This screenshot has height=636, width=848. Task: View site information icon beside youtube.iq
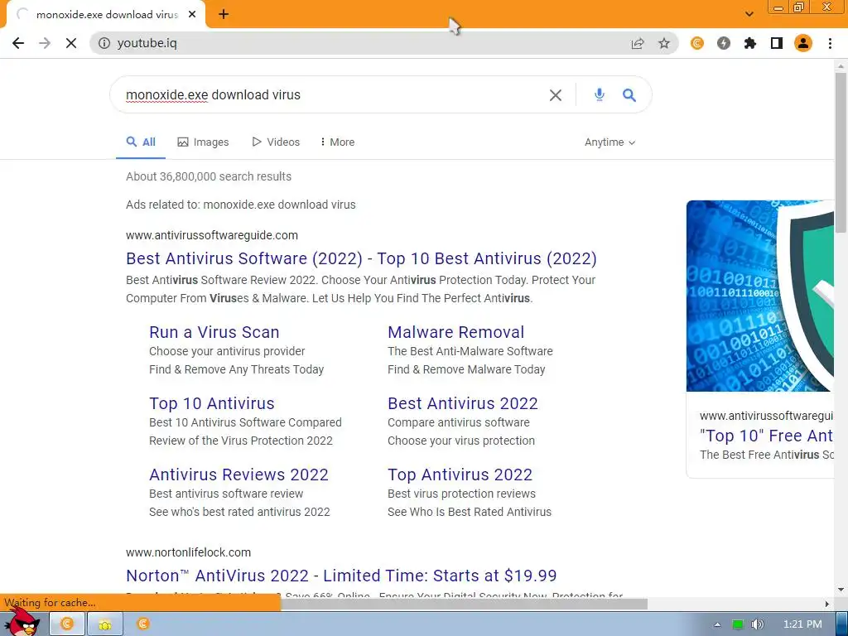click(104, 43)
